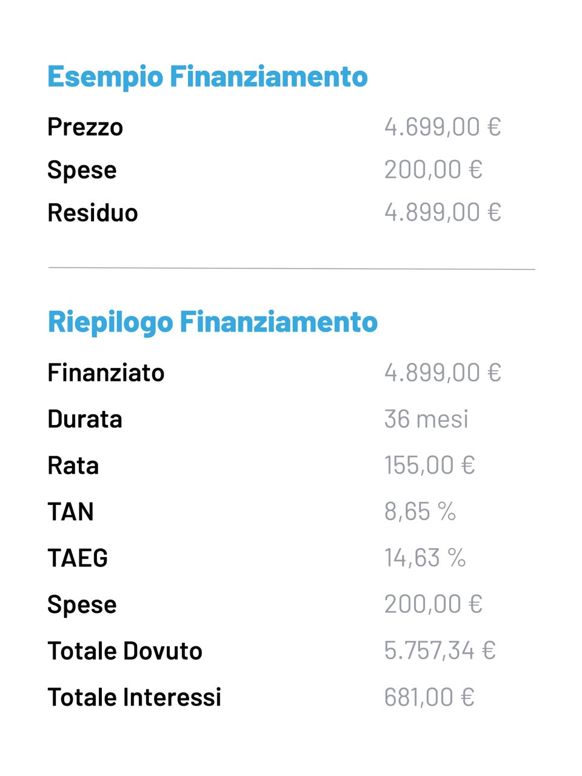This screenshot has height=776, width=582.
Task: Click the Residuo label
Action: 93,213
